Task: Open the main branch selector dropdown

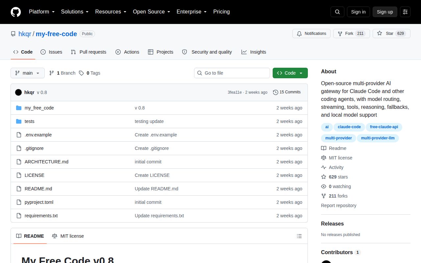Action: pyautogui.click(x=28, y=73)
